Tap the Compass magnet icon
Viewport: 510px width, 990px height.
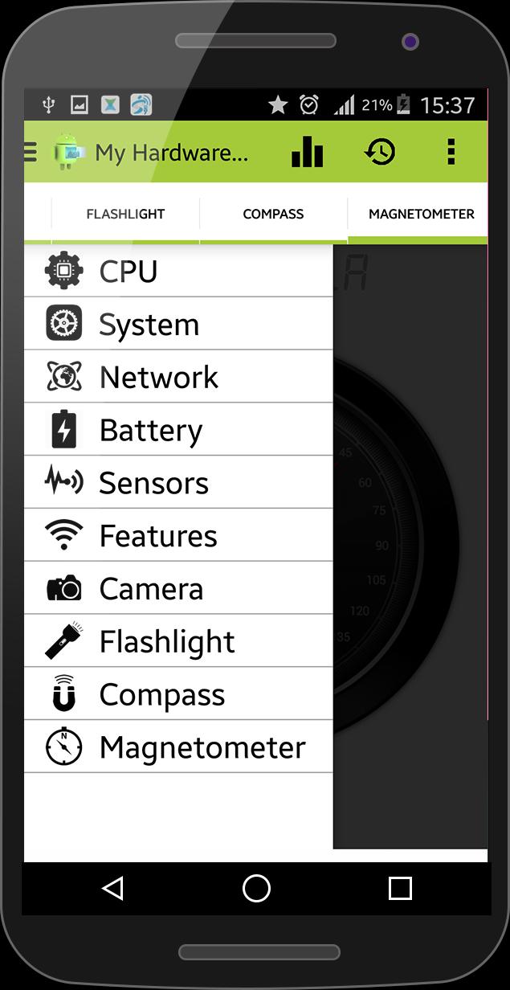click(x=64, y=693)
